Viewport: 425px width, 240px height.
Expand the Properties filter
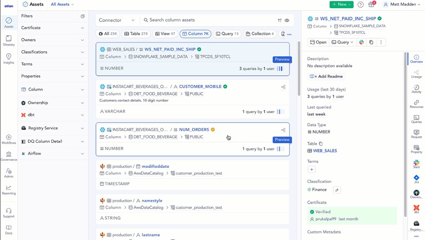pos(53,76)
